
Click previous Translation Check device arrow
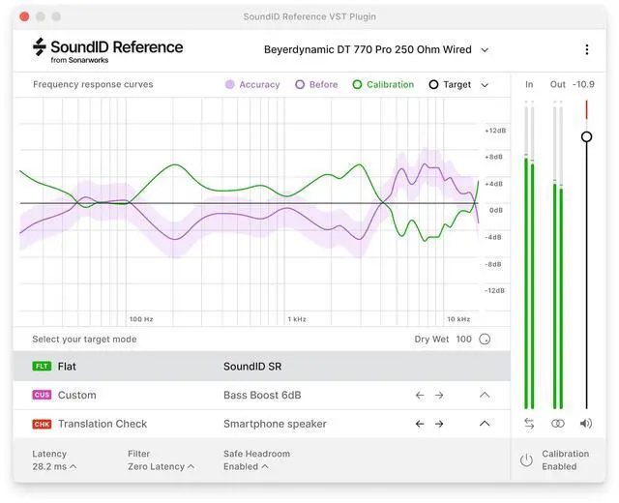click(420, 424)
